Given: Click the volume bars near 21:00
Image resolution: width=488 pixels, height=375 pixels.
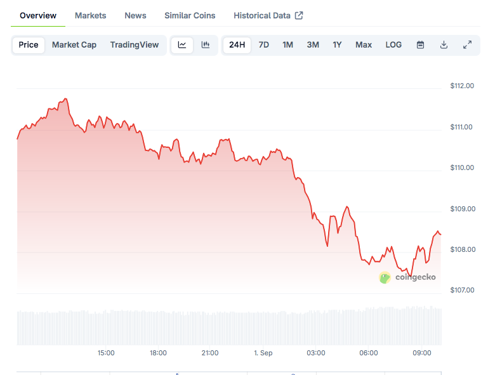Looking at the screenshot, I should 210,327.
